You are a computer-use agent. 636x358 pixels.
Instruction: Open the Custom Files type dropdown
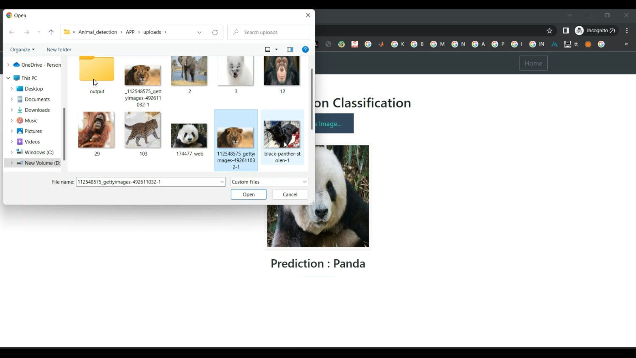pyautogui.click(x=269, y=182)
